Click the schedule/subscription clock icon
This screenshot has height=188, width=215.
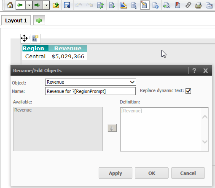[167, 5]
